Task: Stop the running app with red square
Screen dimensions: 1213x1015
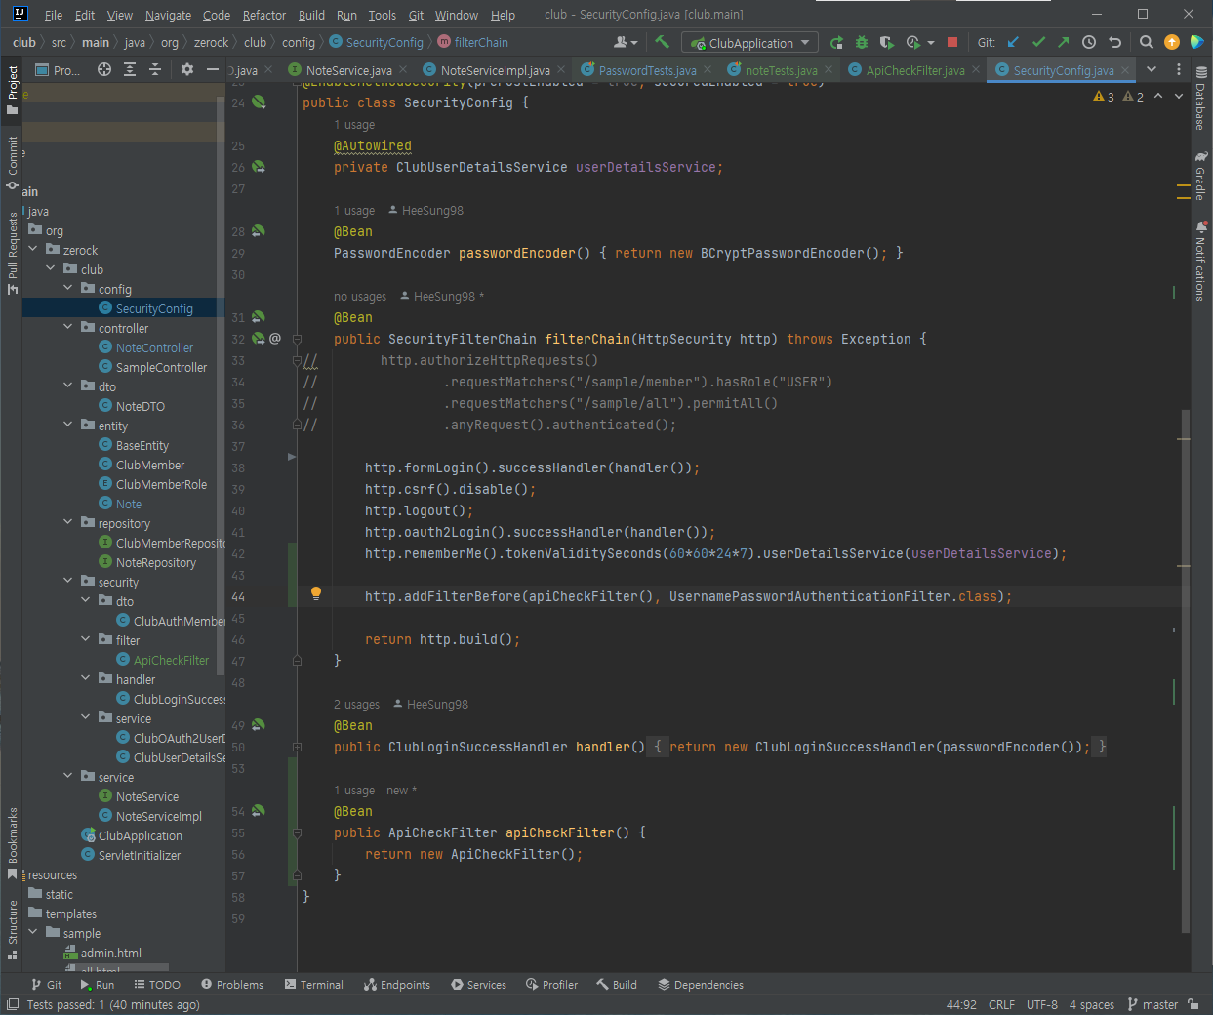Action: 952,42
